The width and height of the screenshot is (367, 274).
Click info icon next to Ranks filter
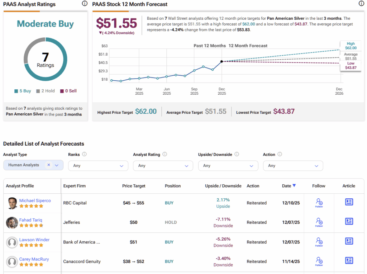coord(84,154)
